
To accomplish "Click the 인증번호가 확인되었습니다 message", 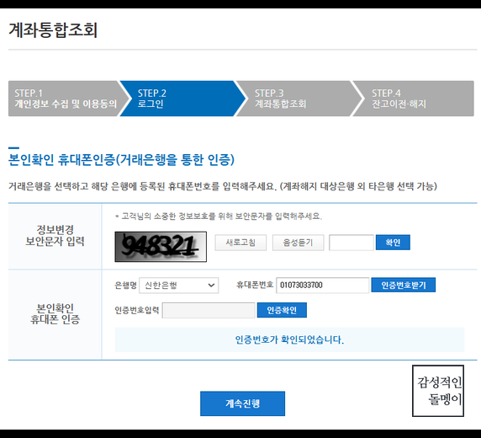I will click(289, 339).
